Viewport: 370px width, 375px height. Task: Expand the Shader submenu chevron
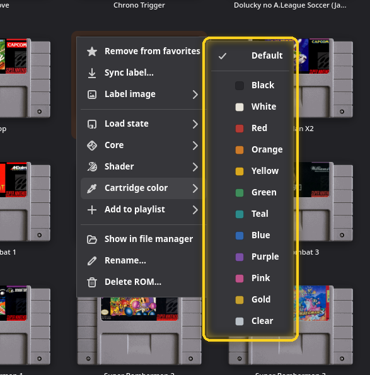point(195,167)
